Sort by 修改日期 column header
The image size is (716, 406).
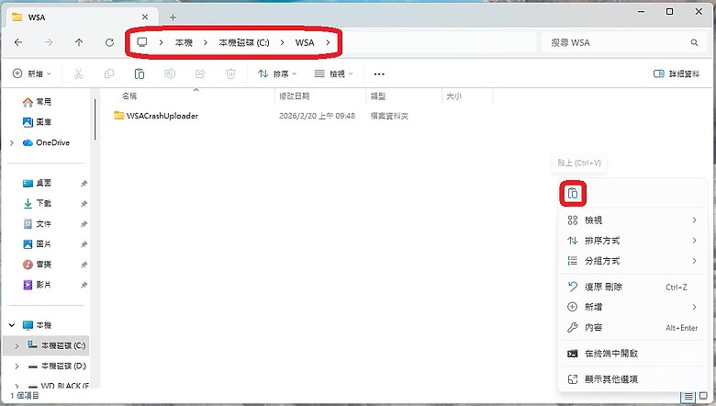click(295, 96)
